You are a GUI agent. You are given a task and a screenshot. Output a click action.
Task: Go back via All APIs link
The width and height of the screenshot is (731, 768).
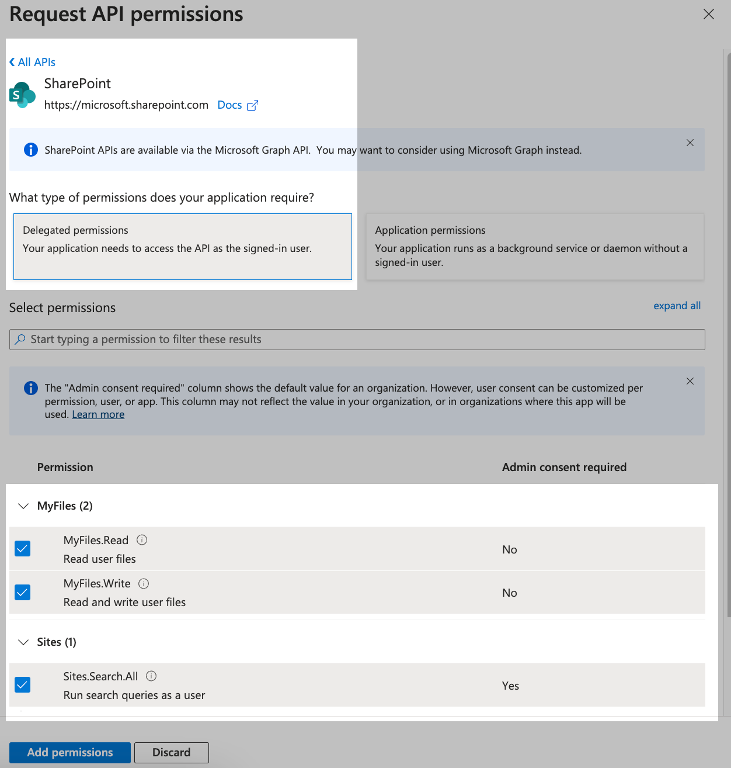click(x=33, y=62)
